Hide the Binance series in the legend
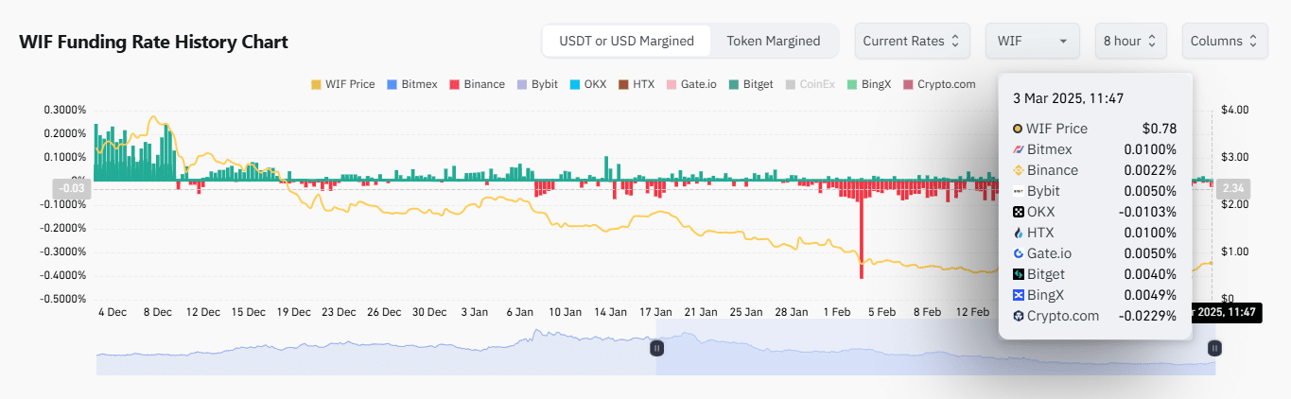 477,84
